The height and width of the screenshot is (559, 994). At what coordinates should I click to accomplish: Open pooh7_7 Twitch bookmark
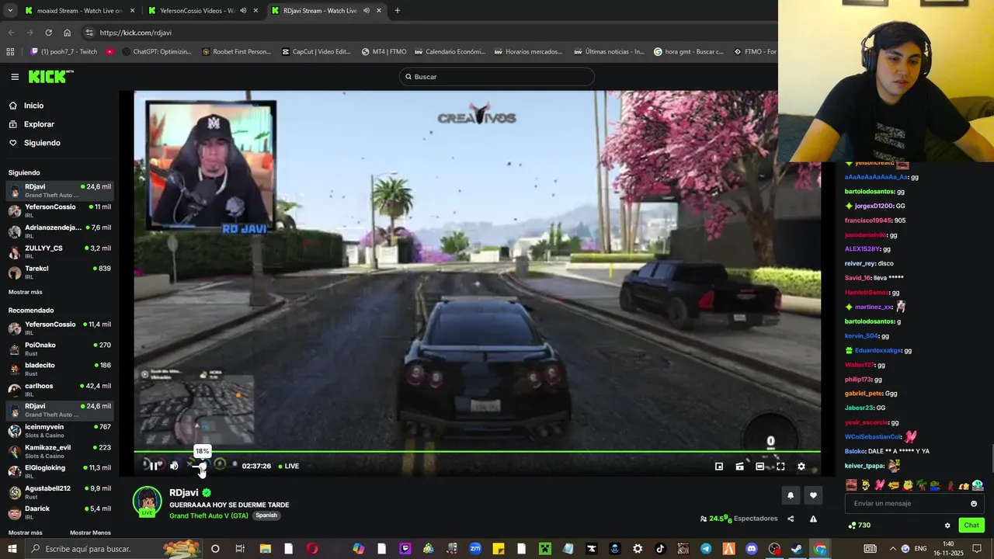[x=64, y=52]
